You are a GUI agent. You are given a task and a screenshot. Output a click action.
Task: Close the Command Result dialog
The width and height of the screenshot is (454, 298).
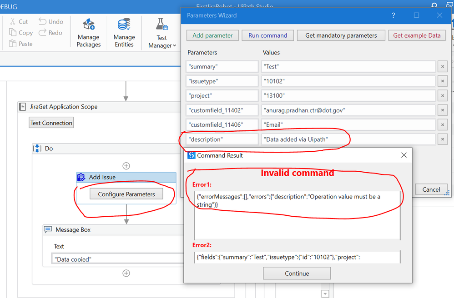(404, 155)
